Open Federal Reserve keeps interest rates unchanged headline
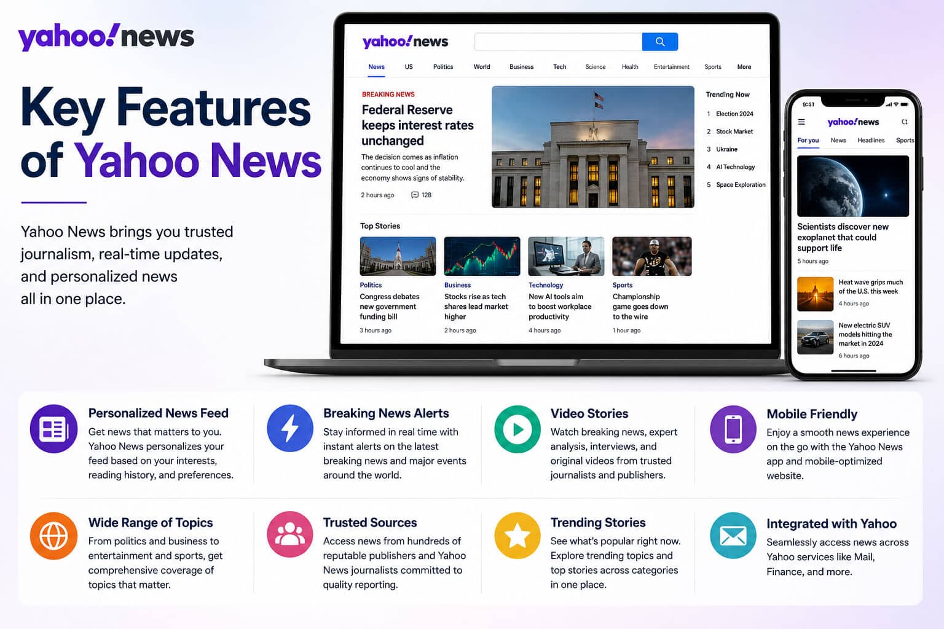The image size is (944, 629). pos(417,125)
